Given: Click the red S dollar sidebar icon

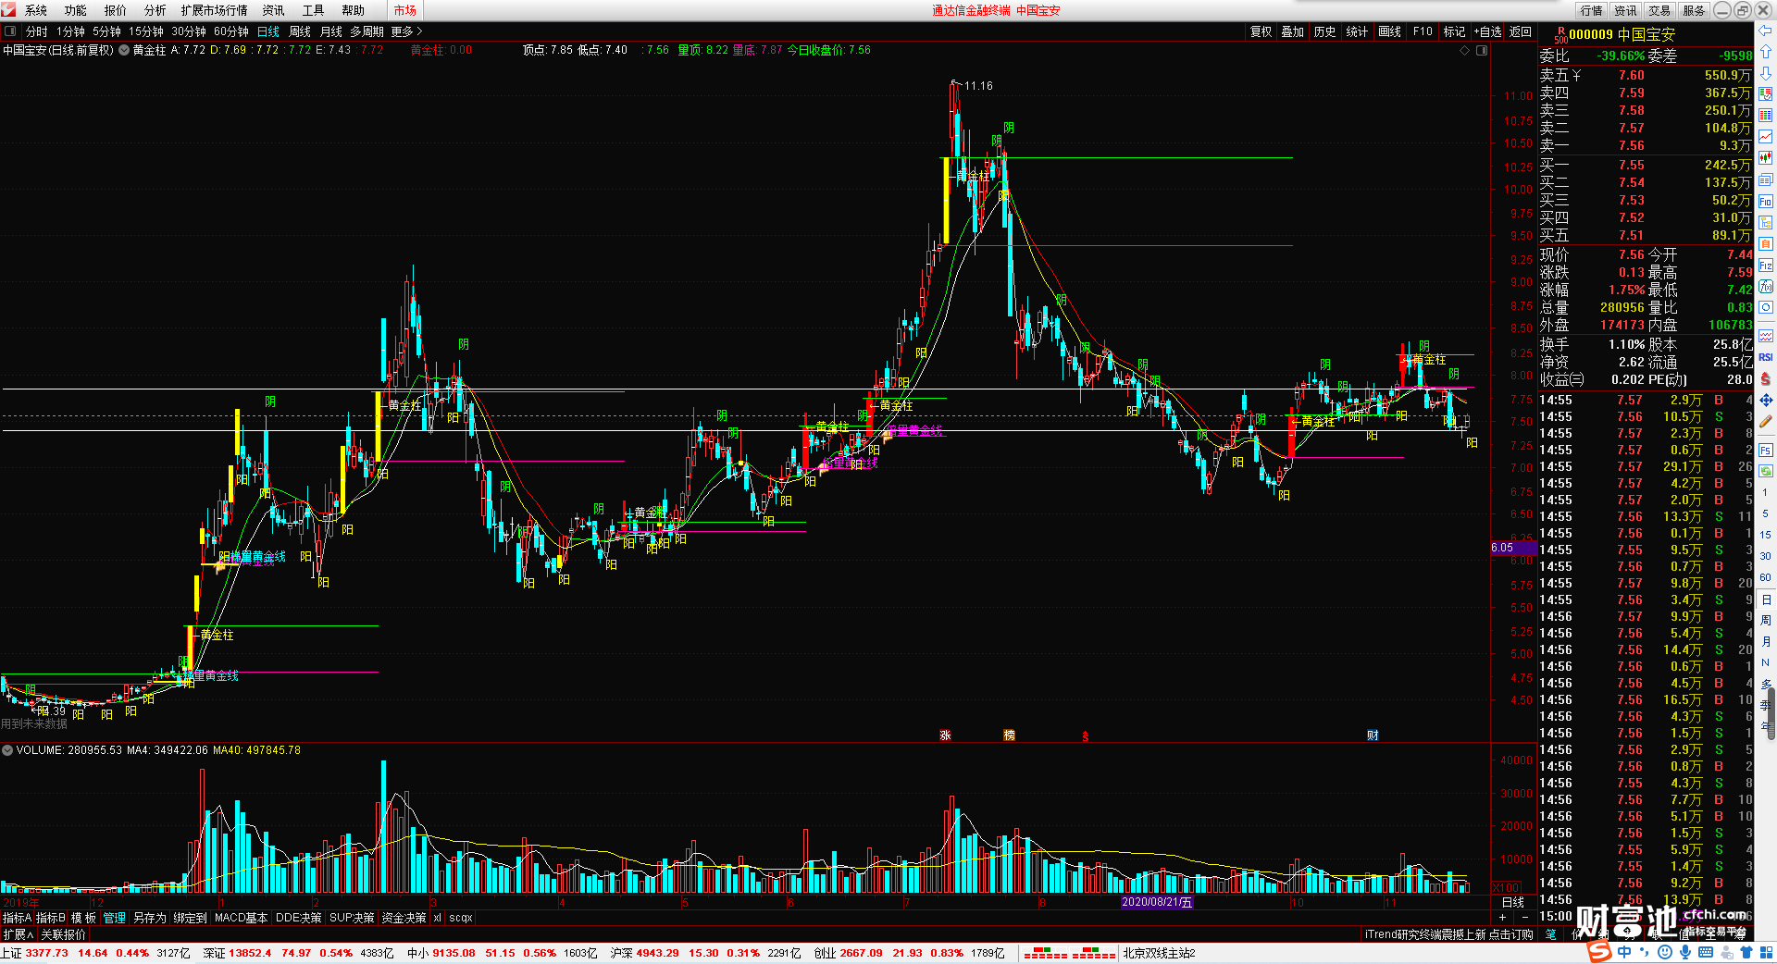Looking at the screenshot, I should [x=1766, y=378].
